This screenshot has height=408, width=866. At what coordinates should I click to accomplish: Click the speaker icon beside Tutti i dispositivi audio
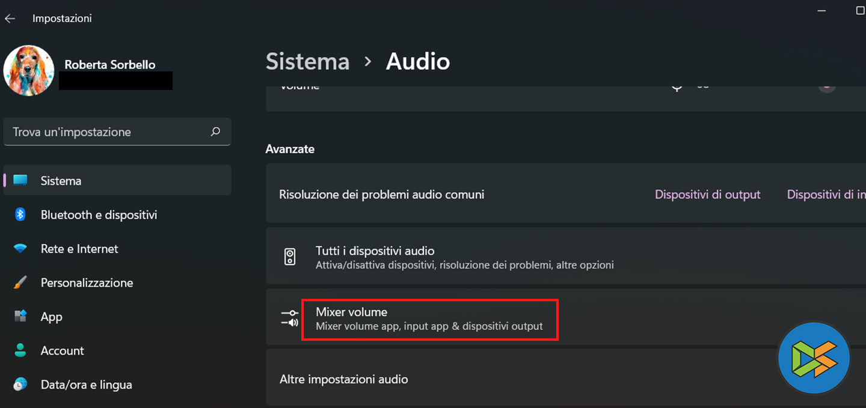(x=290, y=257)
